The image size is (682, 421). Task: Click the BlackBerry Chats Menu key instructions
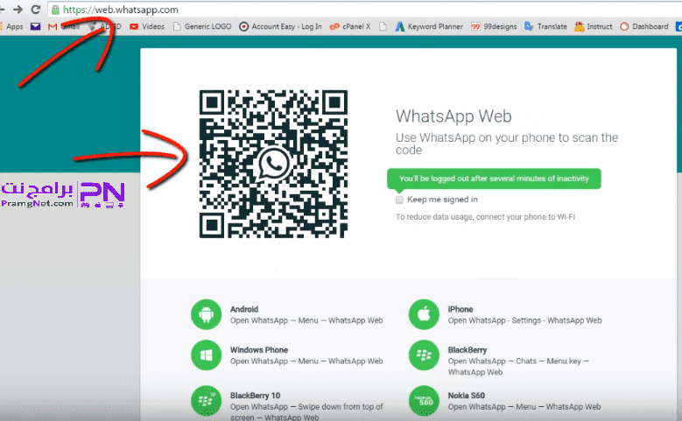coord(518,367)
